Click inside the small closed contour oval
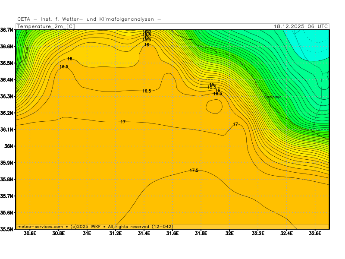This screenshot has width=345, height=259. 214,106
